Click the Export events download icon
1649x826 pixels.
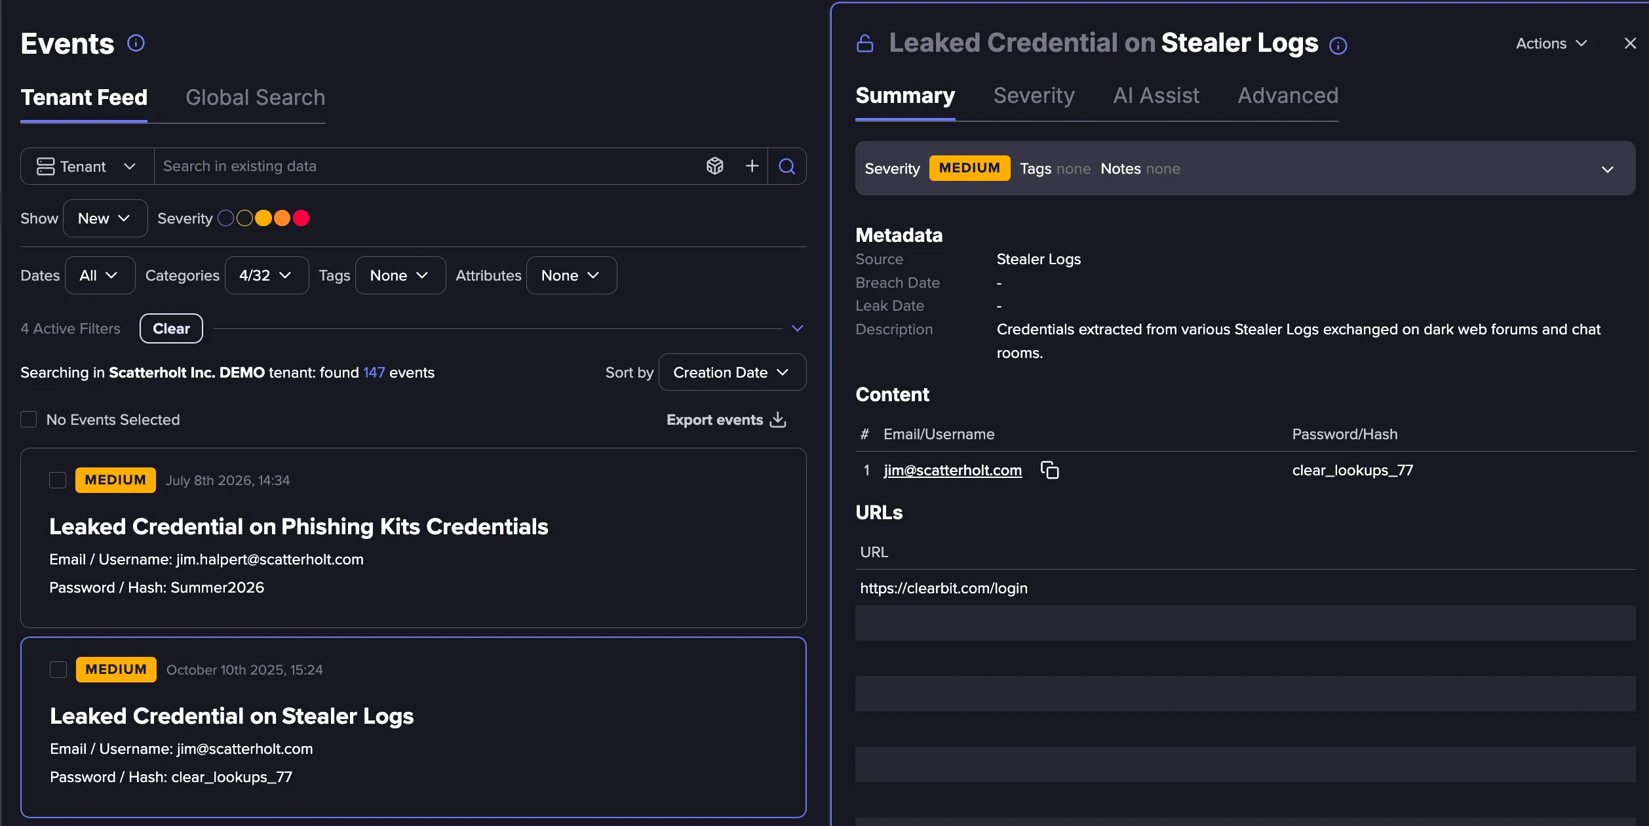coord(778,420)
